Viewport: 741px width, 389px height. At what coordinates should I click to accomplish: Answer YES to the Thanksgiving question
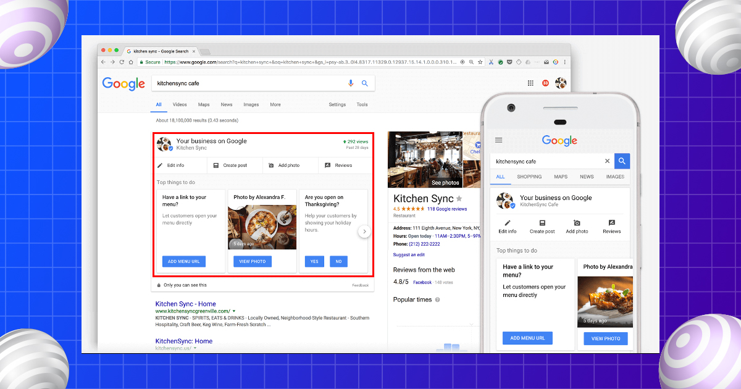click(314, 261)
